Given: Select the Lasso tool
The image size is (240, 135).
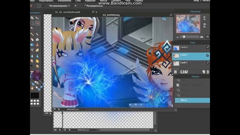Looking at the screenshot, I should pos(37,23).
